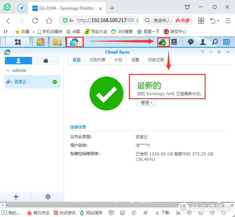The width and height of the screenshot is (235, 217).
Task: Open 网站信用 in the status bar
Action: [x=91, y=213]
